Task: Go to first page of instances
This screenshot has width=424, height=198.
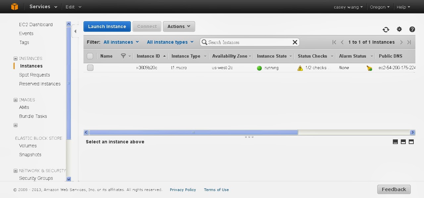Action: coord(334,42)
